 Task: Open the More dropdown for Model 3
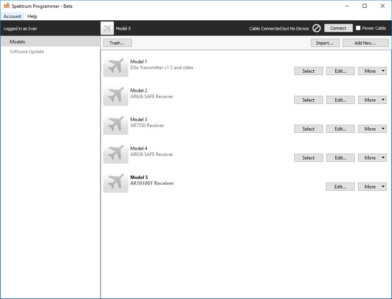[372, 129]
